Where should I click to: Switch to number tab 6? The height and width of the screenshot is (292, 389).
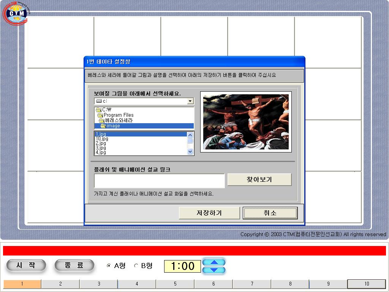pyautogui.click(x=213, y=284)
